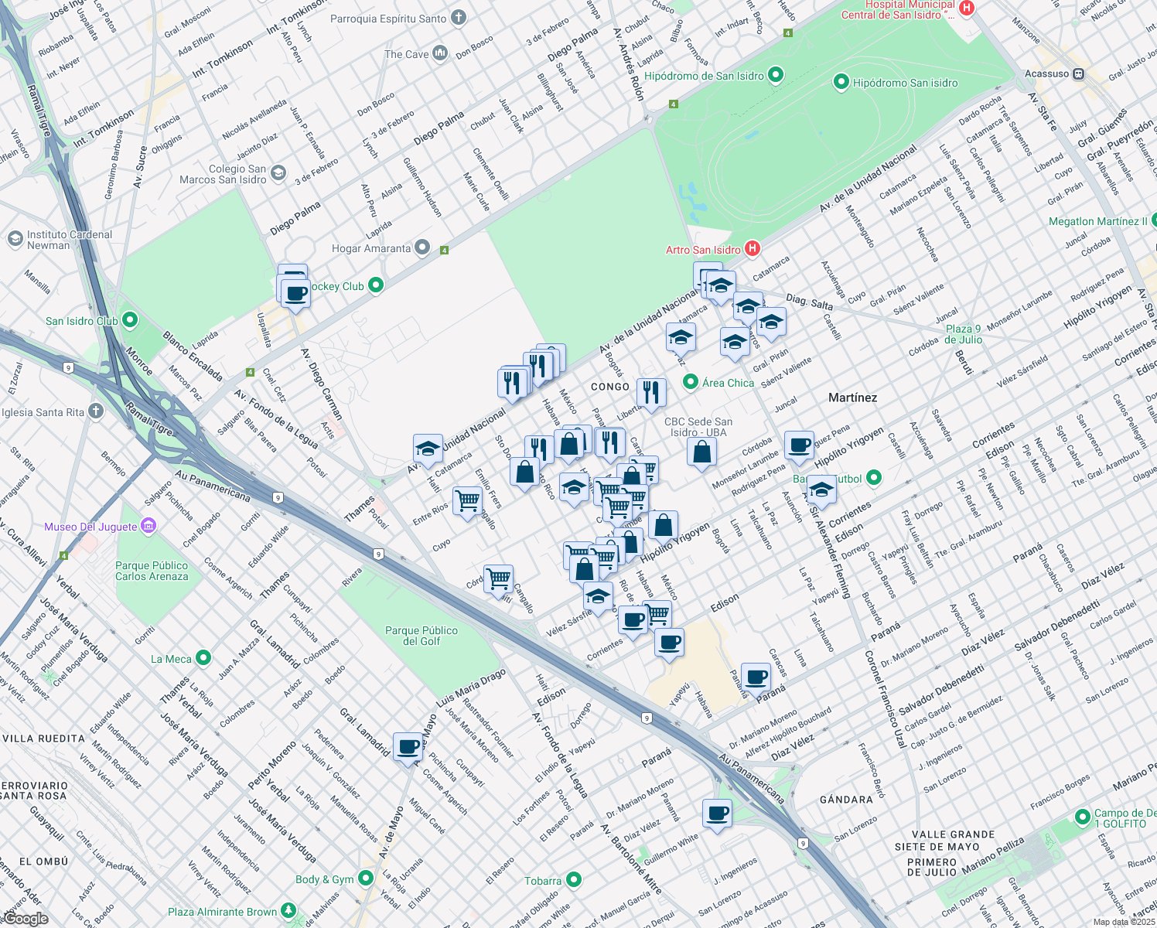Click the Plaza Almirante Brown park pin
This screenshot has height=928, width=1157.
click(288, 910)
